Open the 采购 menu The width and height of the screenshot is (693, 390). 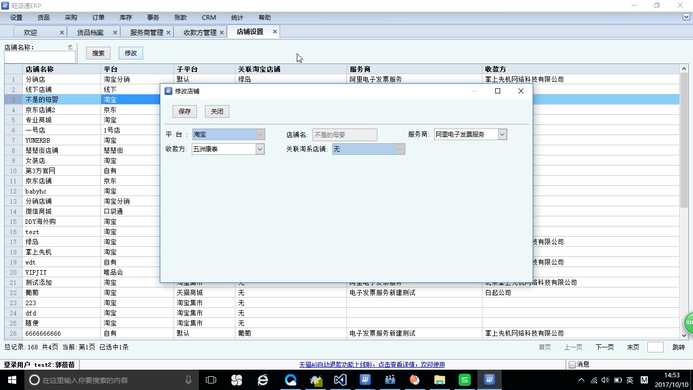point(71,18)
